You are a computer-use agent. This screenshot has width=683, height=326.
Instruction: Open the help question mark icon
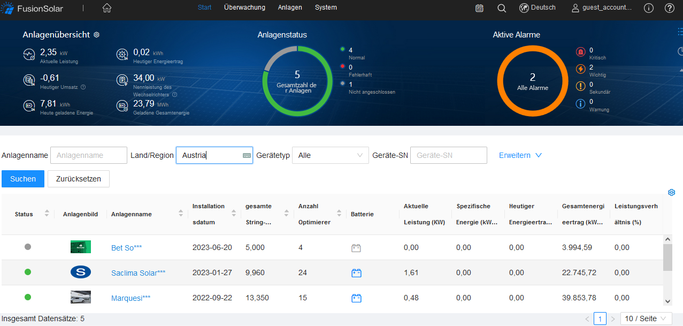[669, 8]
